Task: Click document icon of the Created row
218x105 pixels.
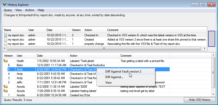Action: coord(5,40)
